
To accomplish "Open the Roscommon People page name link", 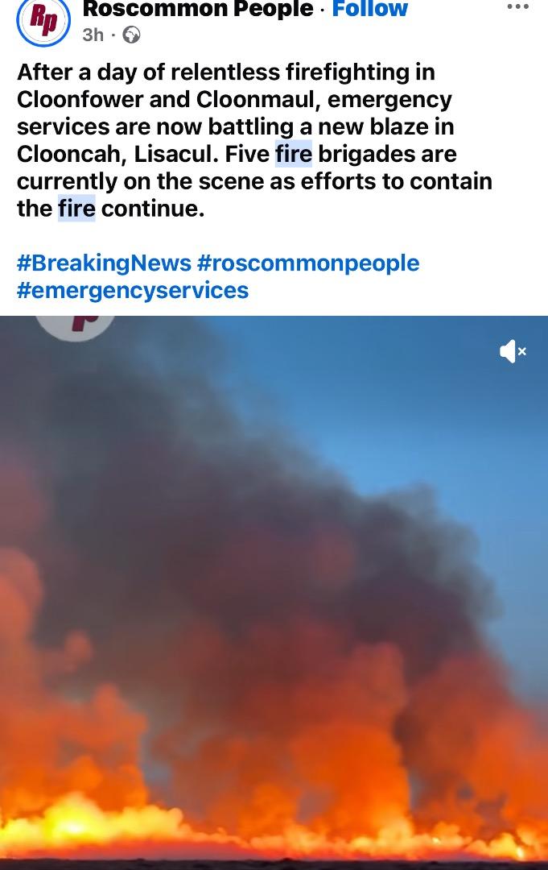I will coord(198,8).
